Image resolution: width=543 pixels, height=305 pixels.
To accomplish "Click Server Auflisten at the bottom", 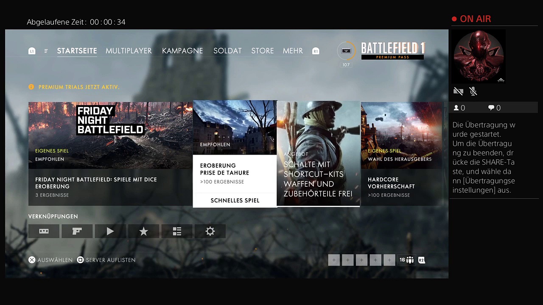I will click(x=110, y=260).
